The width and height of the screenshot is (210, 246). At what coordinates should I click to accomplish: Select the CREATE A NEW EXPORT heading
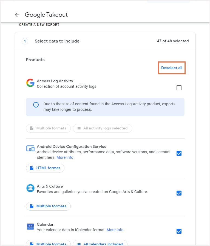39,24
